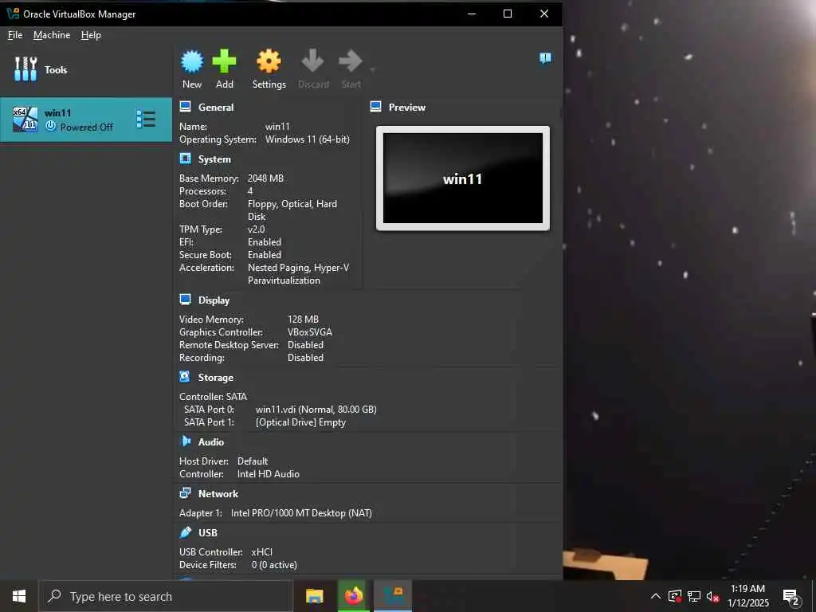Viewport: 816px width, 612px height.
Task: Click the 'v2.0' TPM type value
Action: point(256,229)
